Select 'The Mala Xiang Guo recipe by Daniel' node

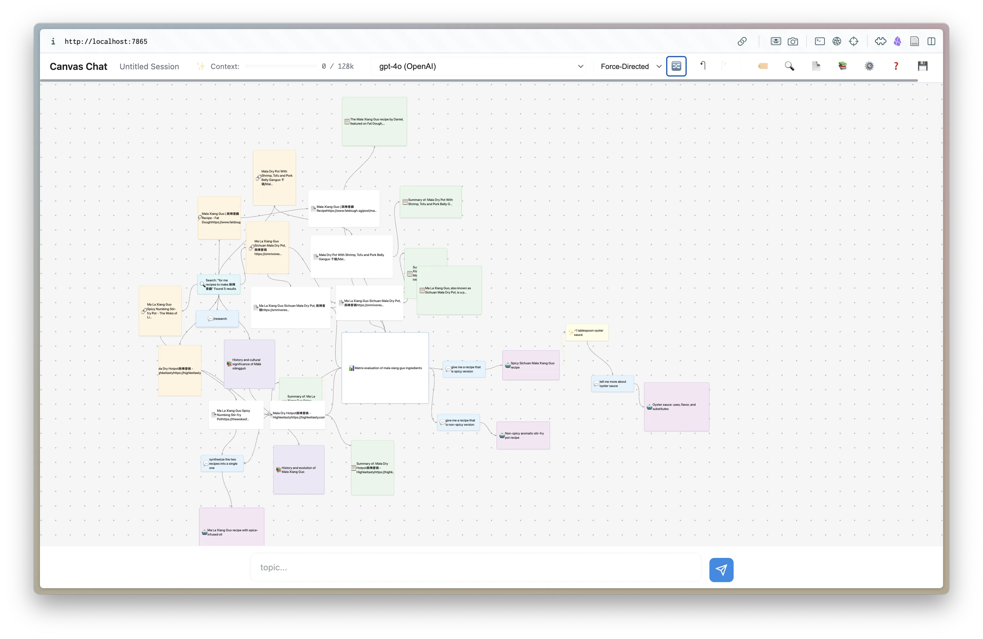(374, 121)
